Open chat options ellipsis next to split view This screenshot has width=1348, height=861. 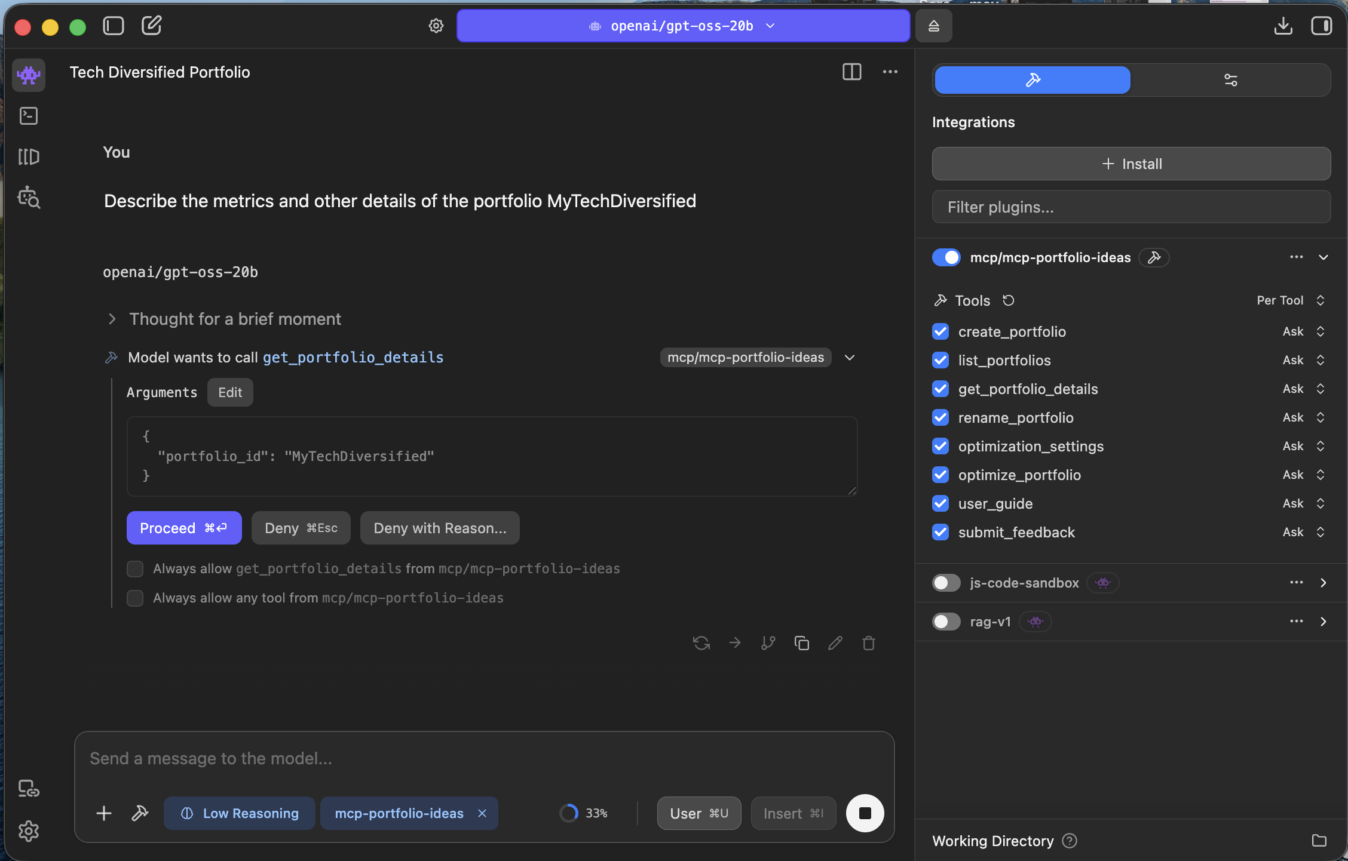coord(890,72)
